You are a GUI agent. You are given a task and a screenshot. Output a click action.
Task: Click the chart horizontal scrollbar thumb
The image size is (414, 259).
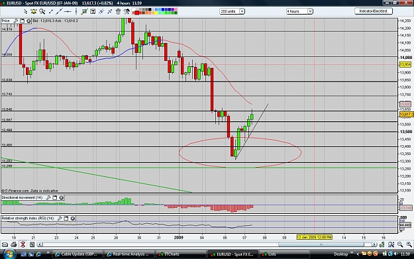click(321, 244)
